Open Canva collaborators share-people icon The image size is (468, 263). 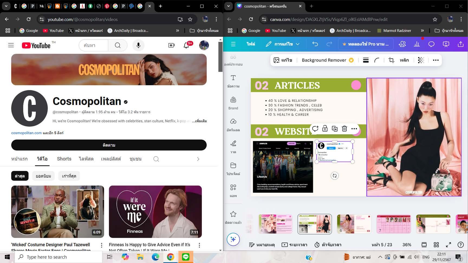tap(402, 44)
